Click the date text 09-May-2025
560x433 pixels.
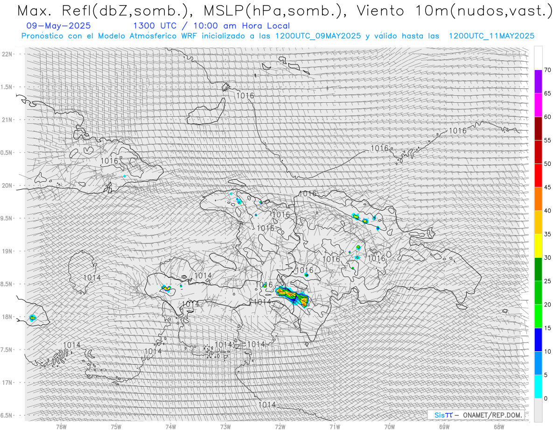(x=59, y=26)
